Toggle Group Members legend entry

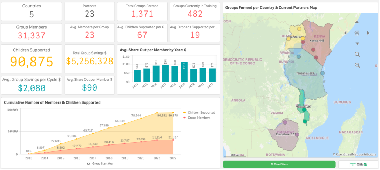point(197,118)
